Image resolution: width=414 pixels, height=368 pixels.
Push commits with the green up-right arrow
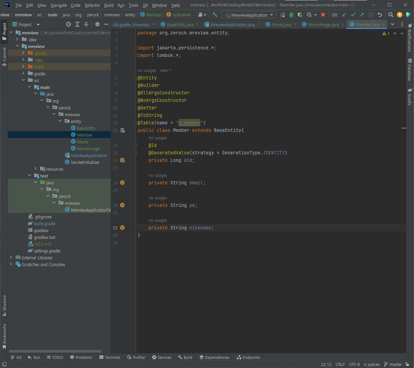tap(362, 15)
